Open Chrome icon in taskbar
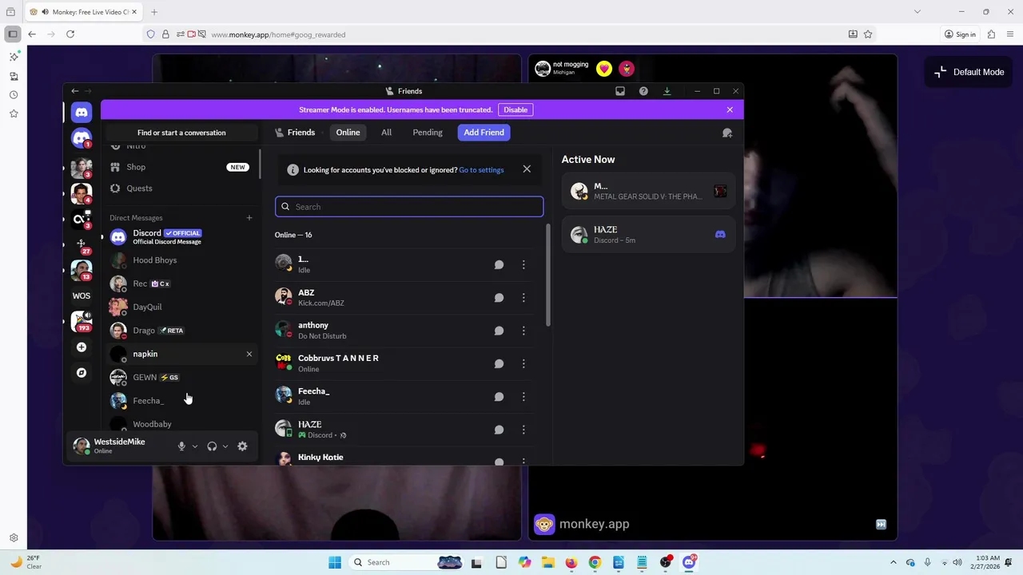Viewport: 1023px width, 575px height. [595, 562]
